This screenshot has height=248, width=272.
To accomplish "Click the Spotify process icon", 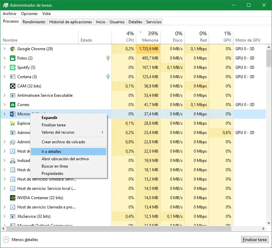I will tap(13, 67).
